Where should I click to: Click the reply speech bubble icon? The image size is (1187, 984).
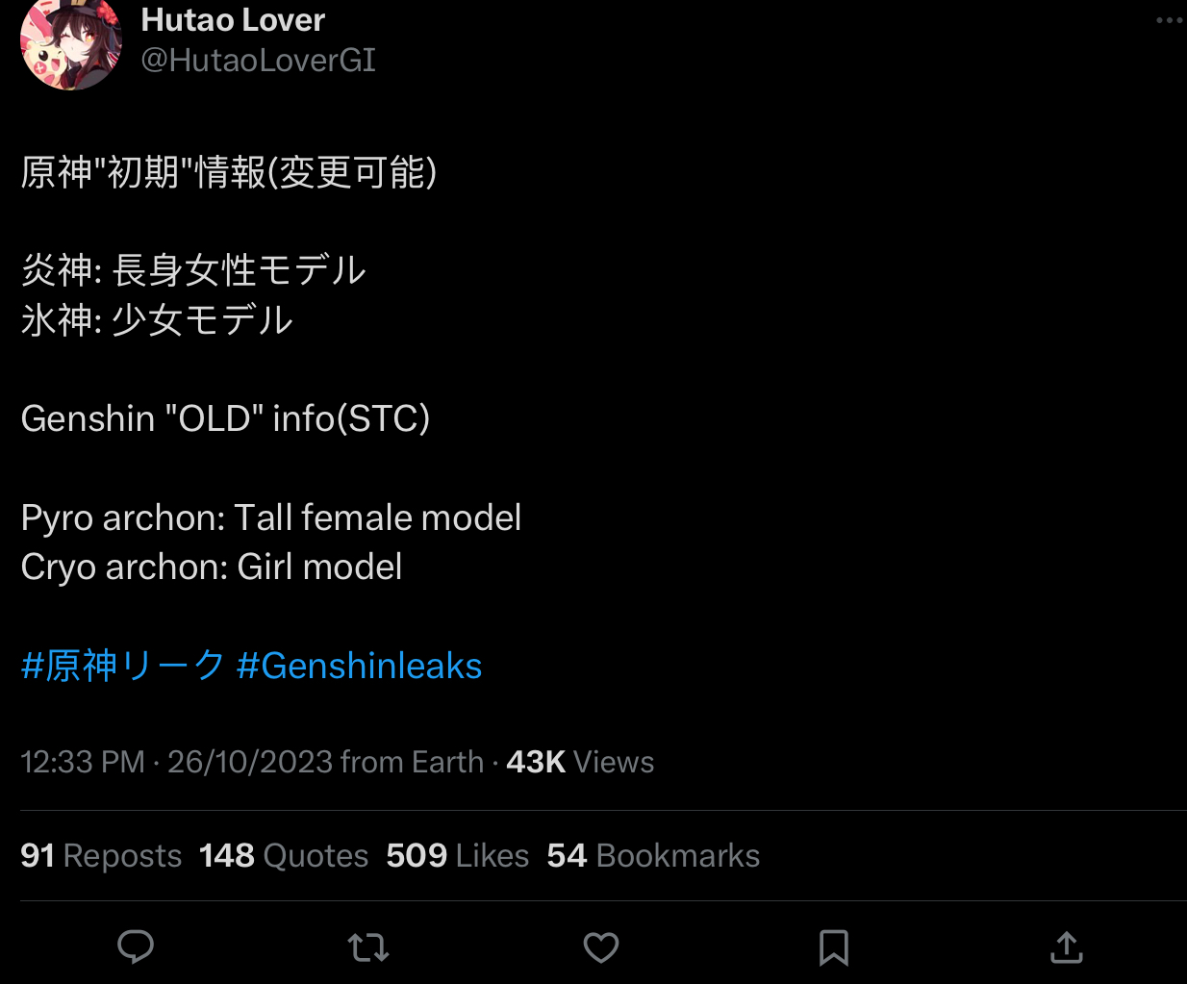(136, 947)
